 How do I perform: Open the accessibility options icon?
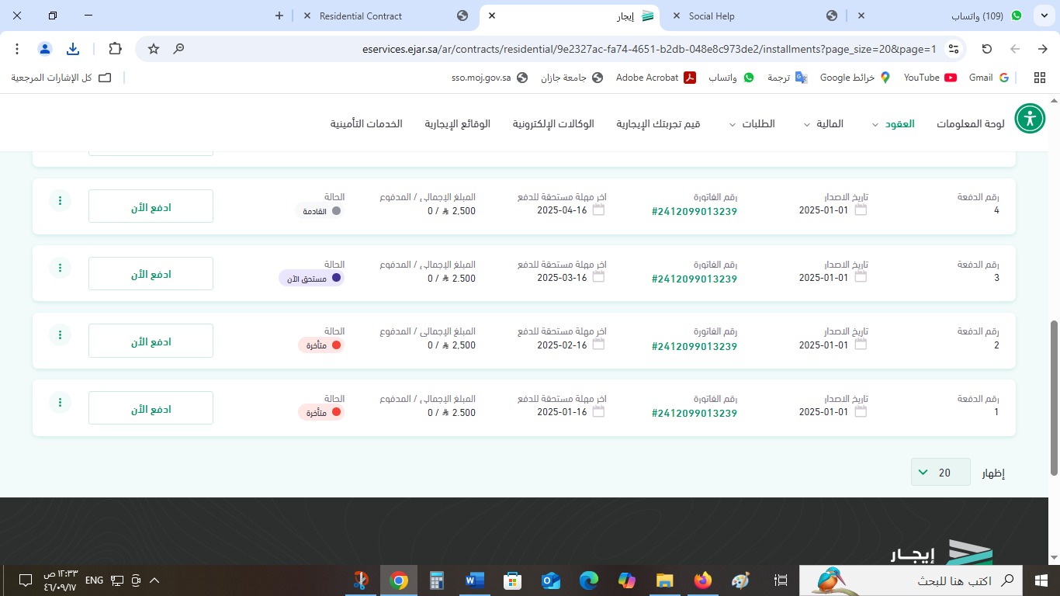click(x=1030, y=119)
